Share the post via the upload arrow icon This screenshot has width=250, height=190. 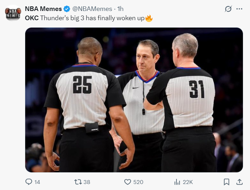point(239,182)
